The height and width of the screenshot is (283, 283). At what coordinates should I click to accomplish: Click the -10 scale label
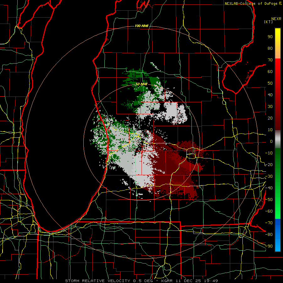coord(269,153)
